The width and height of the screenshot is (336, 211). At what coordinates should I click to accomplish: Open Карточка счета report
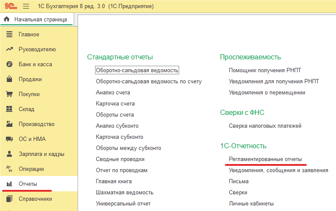115,103
